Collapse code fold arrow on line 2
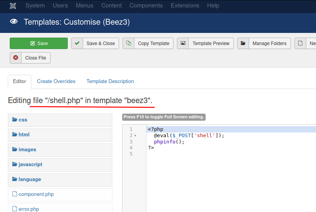Image resolution: width=316 pixels, height=212 pixels. [135, 136]
